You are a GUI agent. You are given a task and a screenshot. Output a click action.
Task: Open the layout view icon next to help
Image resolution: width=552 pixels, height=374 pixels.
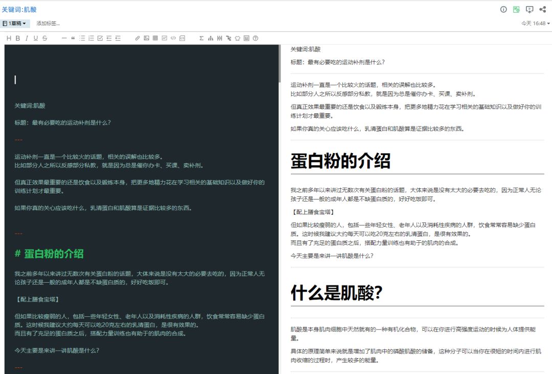coord(246,38)
